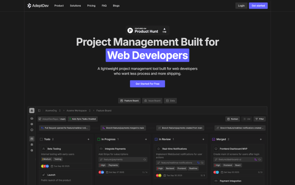Image resolution: width=295 pixels, height=185 pixels.
Task: Add a card to the In Review column
Action: click(203, 139)
